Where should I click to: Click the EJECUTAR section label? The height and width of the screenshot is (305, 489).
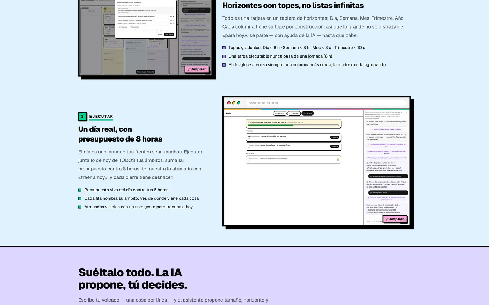(x=101, y=117)
